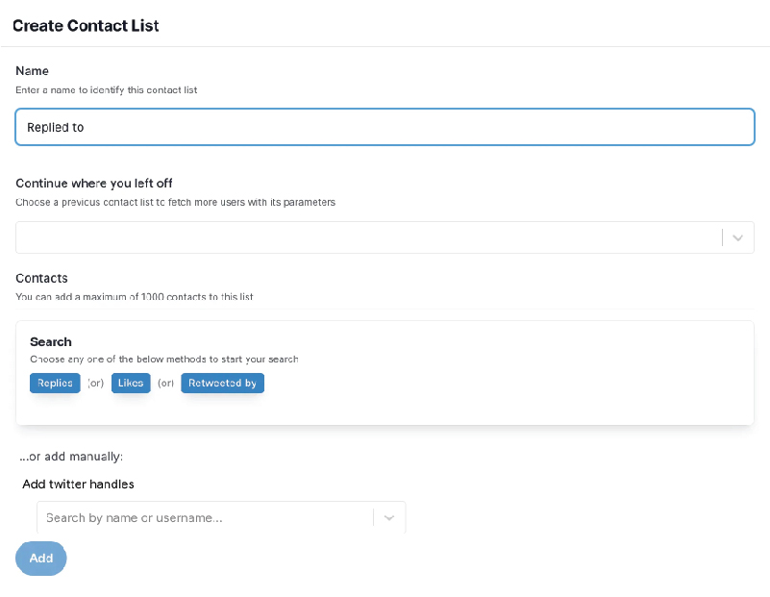Click the Search panel title

(x=50, y=342)
